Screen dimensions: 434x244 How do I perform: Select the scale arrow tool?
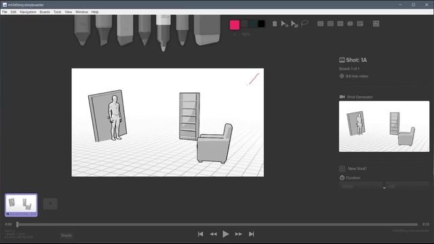click(x=294, y=24)
